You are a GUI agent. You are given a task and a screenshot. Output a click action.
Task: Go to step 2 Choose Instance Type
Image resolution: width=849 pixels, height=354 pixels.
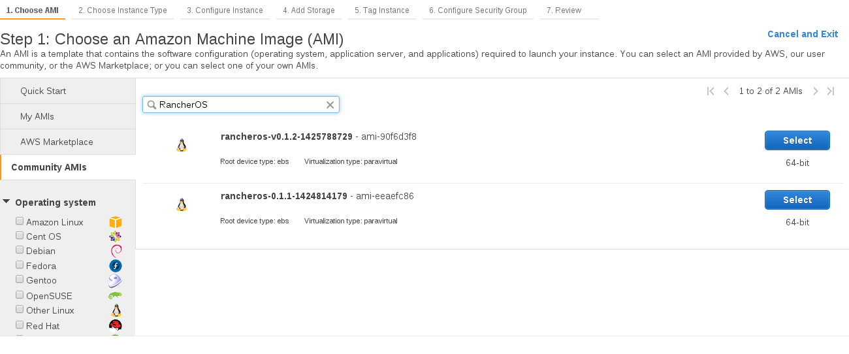(123, 10)
